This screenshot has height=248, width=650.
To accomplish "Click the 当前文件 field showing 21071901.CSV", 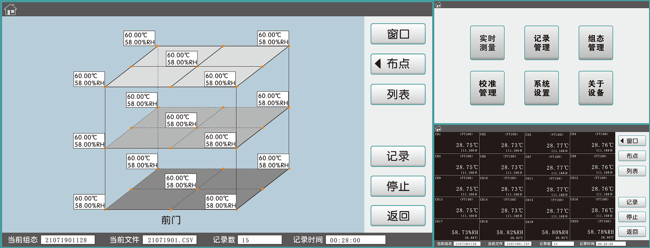I will point(170,240).
